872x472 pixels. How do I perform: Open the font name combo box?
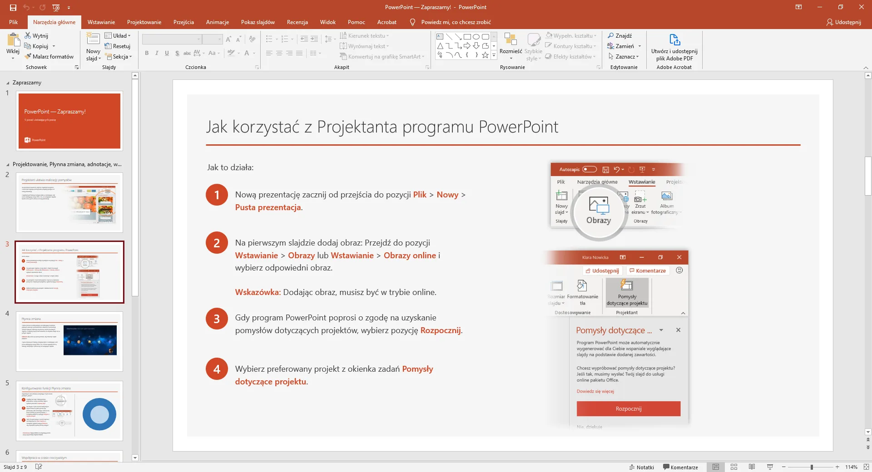[x=172, y=39]
